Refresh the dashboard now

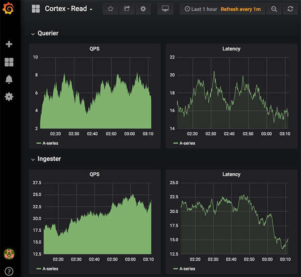click(x=290, y=9)
